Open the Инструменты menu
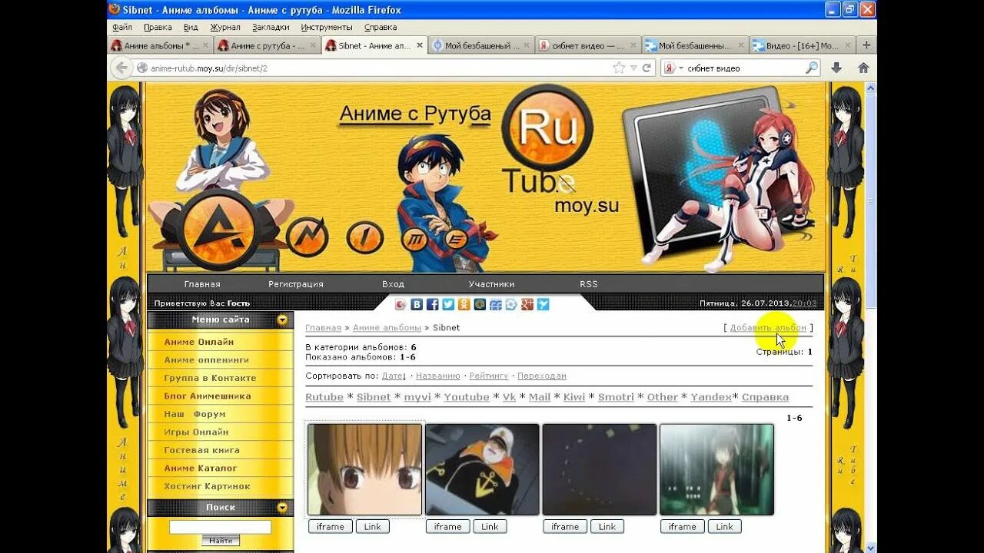 pos(327,27)
